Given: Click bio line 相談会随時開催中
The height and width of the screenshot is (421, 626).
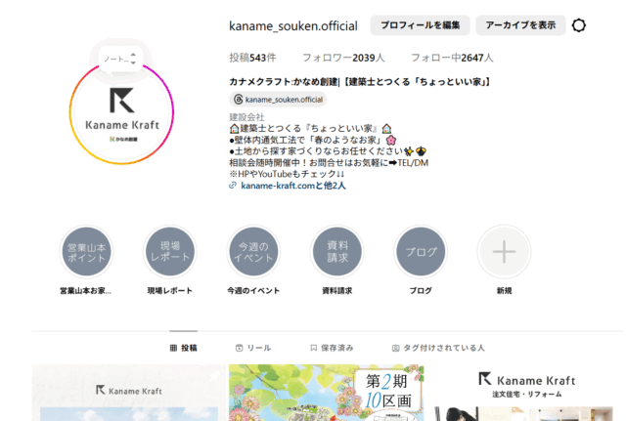Looking at the screenshot, I should tap(329, 163).
